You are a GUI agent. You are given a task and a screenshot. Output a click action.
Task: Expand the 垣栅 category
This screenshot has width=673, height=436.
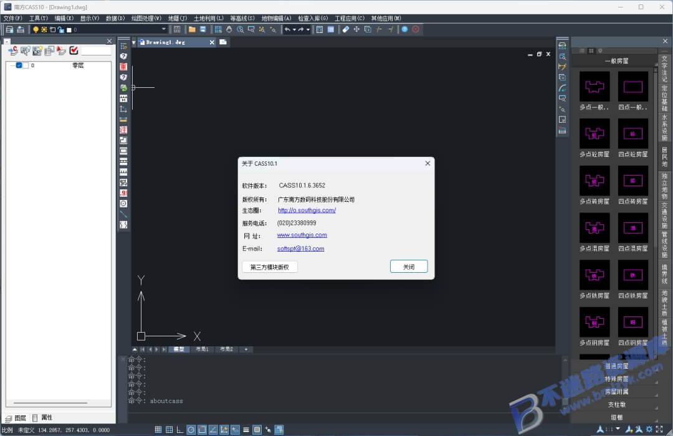click(616, 417)
